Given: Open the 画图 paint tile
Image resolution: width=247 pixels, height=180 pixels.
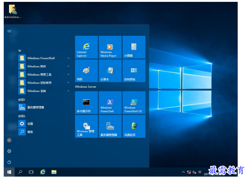Looking at the screenshot, I should (x=86, y=71).
